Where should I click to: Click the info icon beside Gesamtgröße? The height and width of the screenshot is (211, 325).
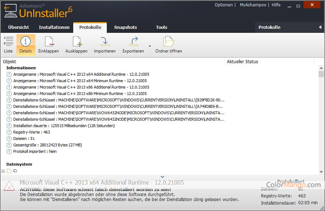click(9, 145)
